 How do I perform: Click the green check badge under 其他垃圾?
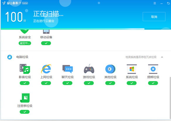(110, 83)
